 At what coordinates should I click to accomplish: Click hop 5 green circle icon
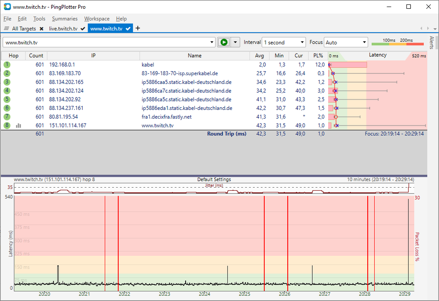click(x=7, y=99)
